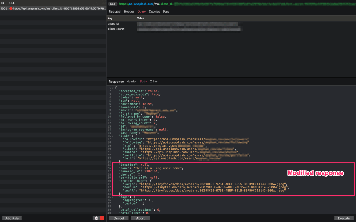Collapse the "links" object fold arrow

[113, 136]
